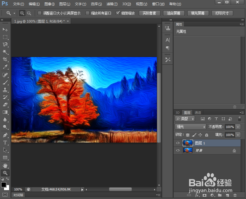Open the properties panel flyout menu
Viewport: 246px width, 199px height.
(242, 24)
